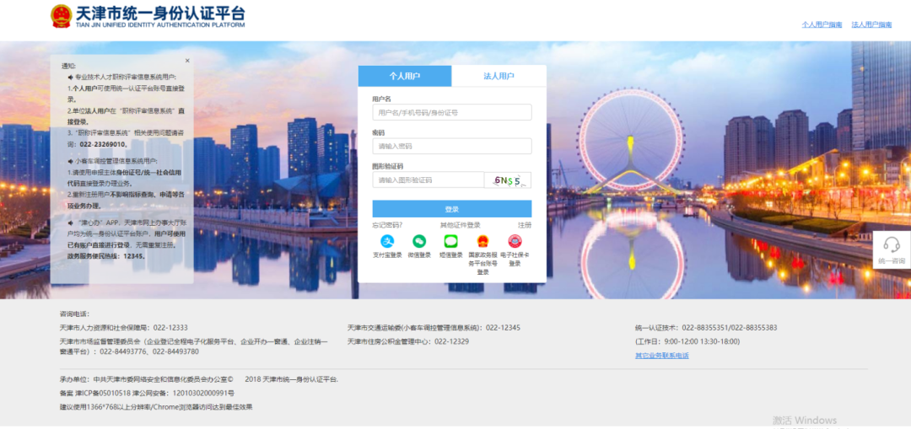Close the 通知 notice panel
Viewport: 911px width, 429px height.
[x=187, y=61]
